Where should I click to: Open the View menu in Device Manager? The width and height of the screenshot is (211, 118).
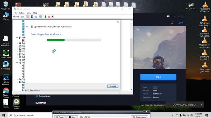29,13
